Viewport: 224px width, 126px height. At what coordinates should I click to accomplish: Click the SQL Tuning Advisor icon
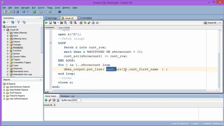tap(65, 23)
